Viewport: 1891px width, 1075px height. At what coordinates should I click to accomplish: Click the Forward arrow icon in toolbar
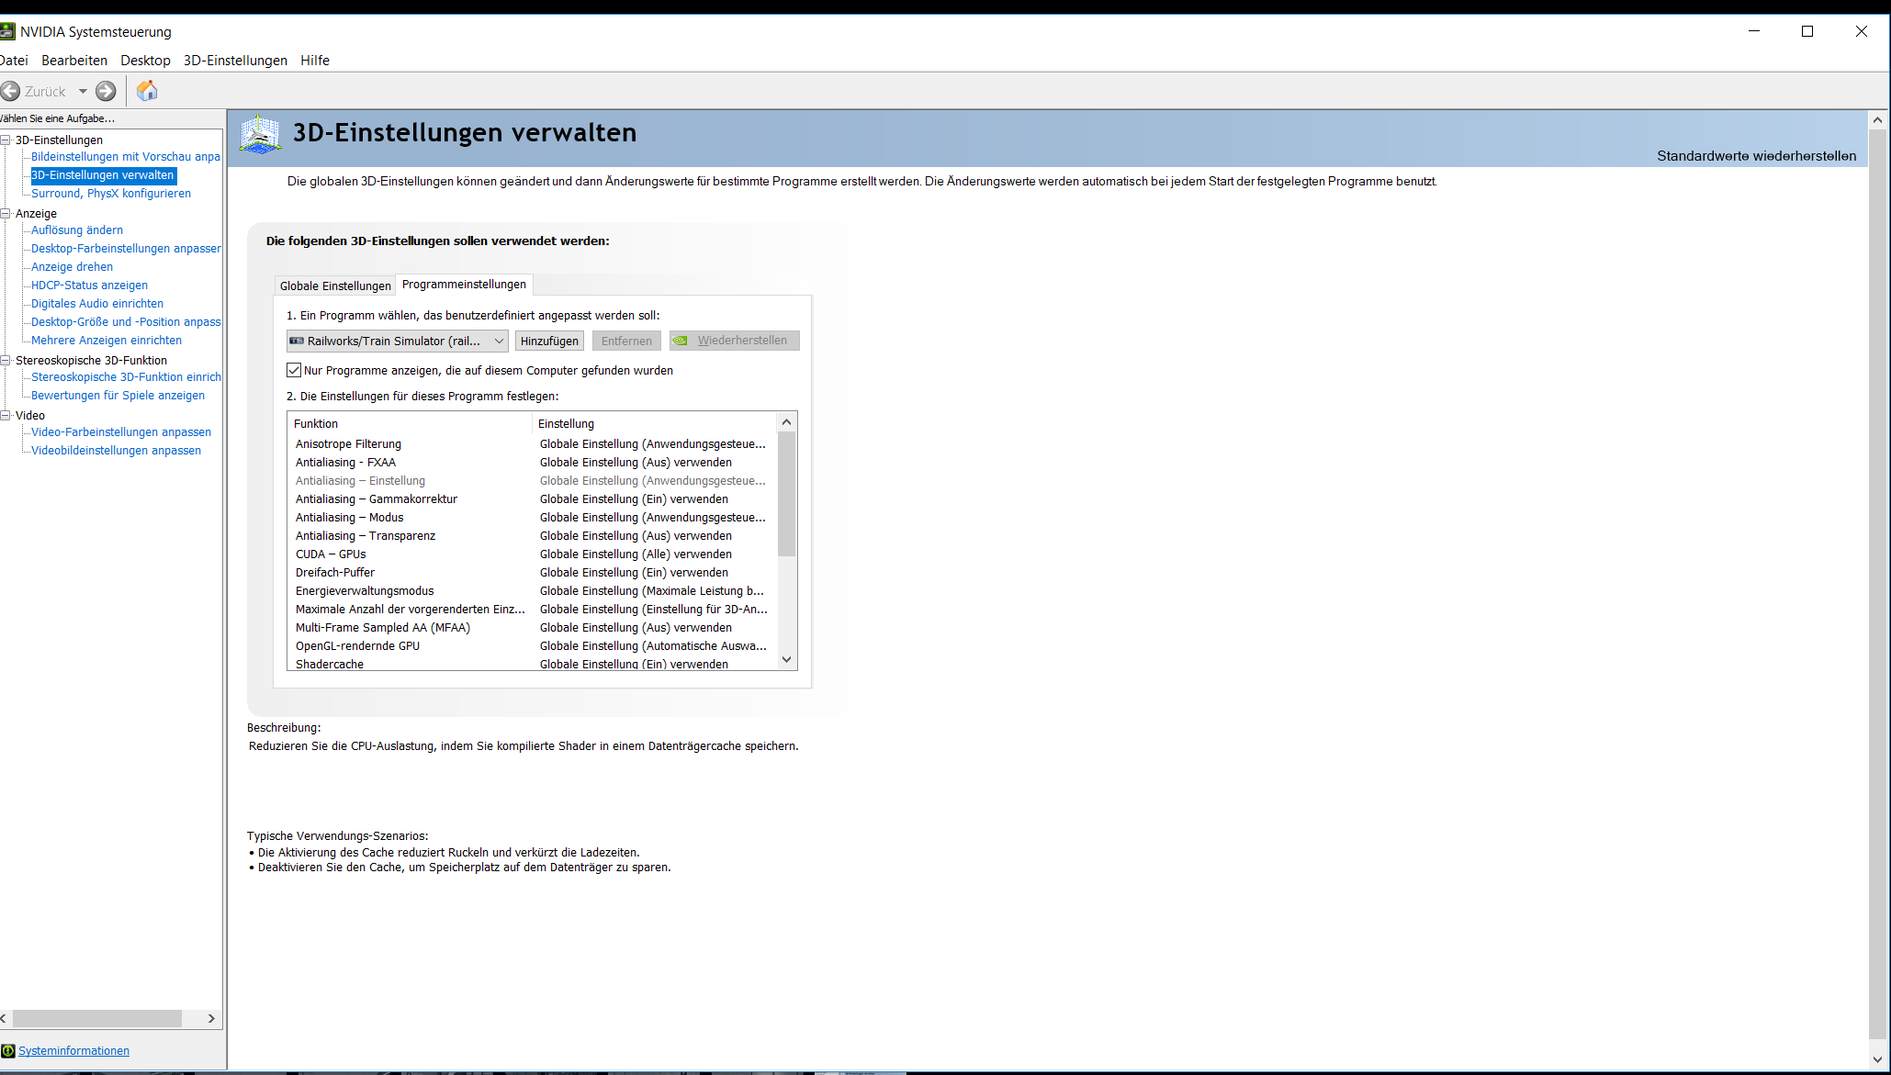[x=107, y=91]
